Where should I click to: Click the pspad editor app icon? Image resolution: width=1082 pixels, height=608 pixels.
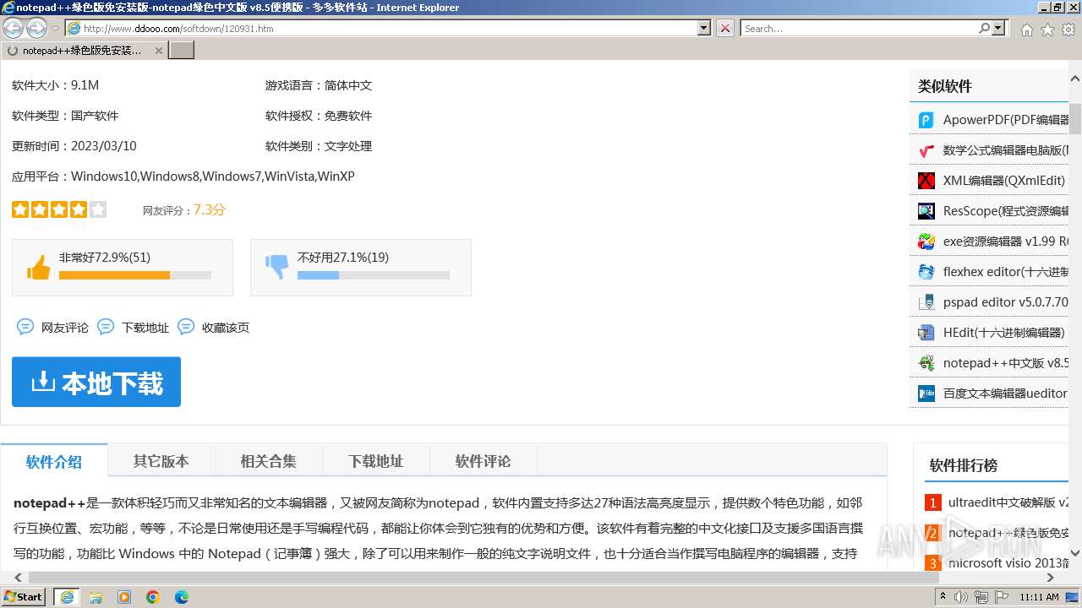(926, 302)
